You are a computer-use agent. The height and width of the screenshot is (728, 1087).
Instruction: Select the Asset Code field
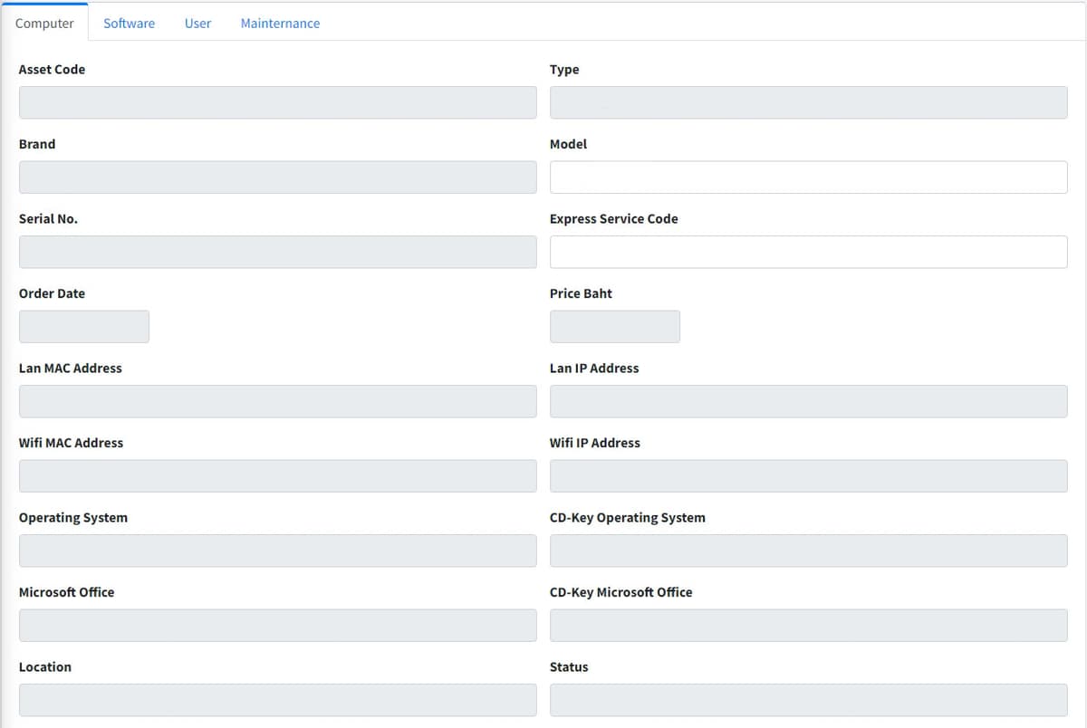[277, 102]
